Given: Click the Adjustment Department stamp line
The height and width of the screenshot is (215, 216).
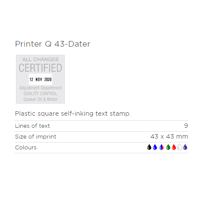Looking at the screenshot, I should 41,88.
